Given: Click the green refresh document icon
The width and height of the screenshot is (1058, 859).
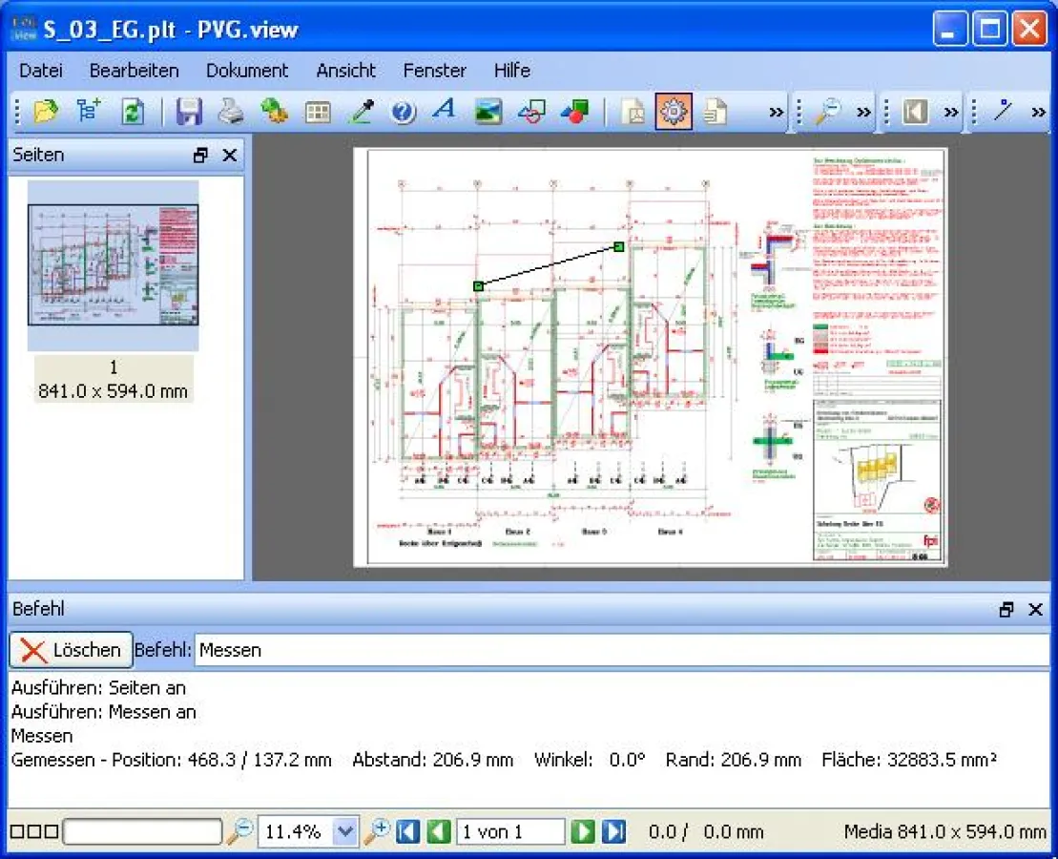Looking at the screenshot, I should pos(132,112).
